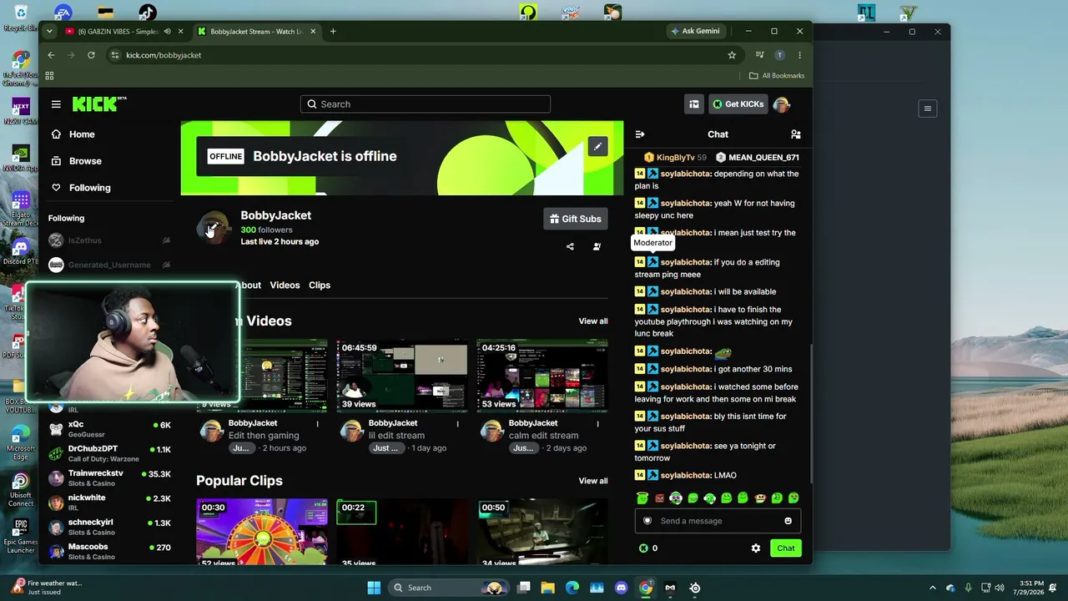Switch to the Videos tab
The width and height of the screenshot is (1068, 601).
click(285, 285)
